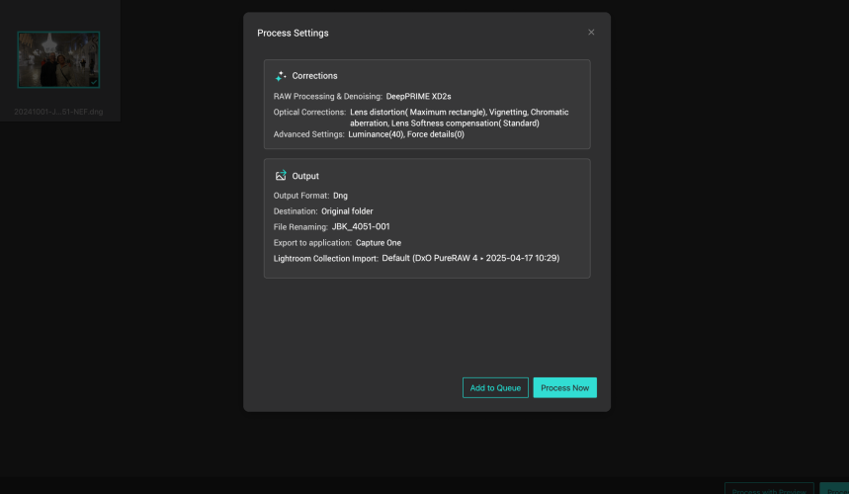Click the Lens distortion optical corrections text
The height and width of the screenshot is (494, 849).
coord(460,118)
